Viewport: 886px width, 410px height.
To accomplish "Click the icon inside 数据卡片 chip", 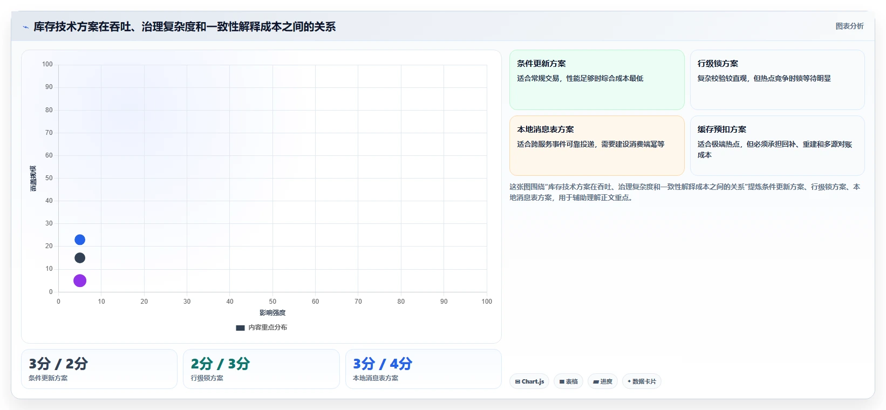I will (629, 381).
